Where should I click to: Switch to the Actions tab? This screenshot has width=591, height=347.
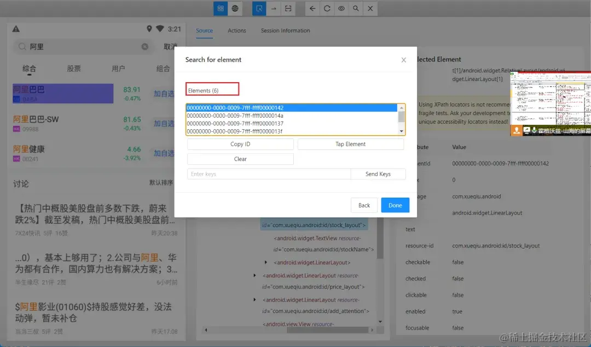tap(236, 31)
